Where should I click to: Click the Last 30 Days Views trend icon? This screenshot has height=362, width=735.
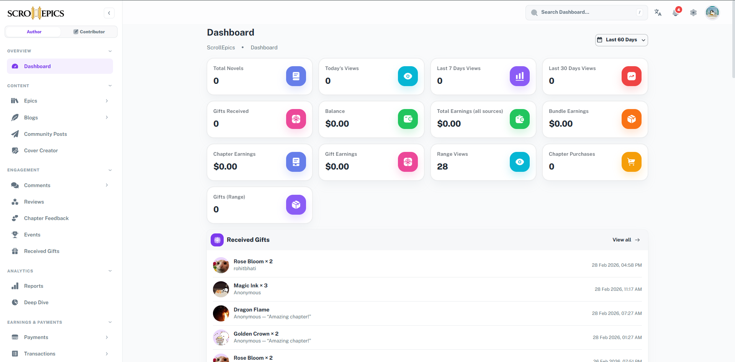632,76
